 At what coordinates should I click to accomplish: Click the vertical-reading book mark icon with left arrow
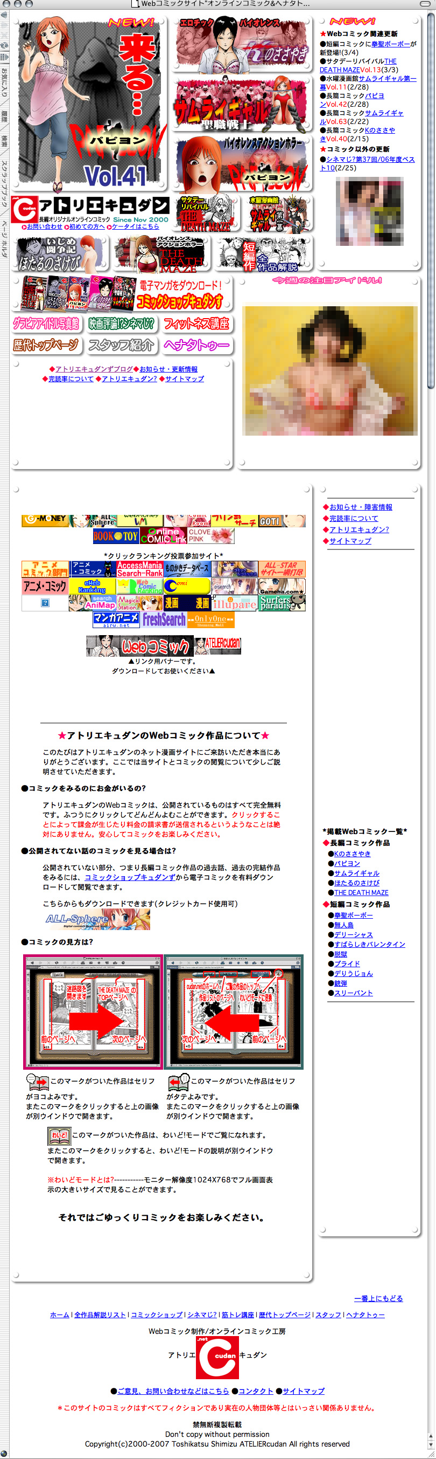coord(178,1082)
